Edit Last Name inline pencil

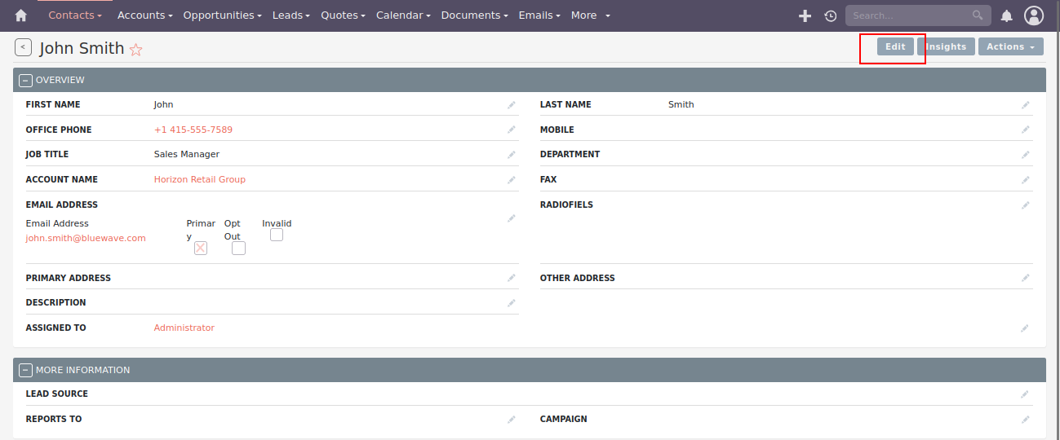point(1026,105)
